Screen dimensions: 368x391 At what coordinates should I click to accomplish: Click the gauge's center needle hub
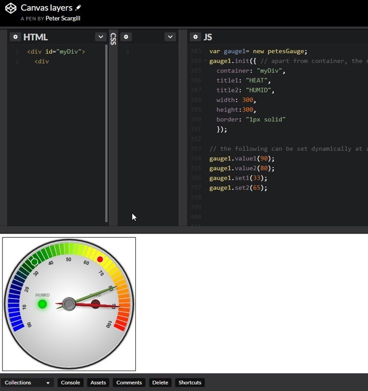pos(69,304)
